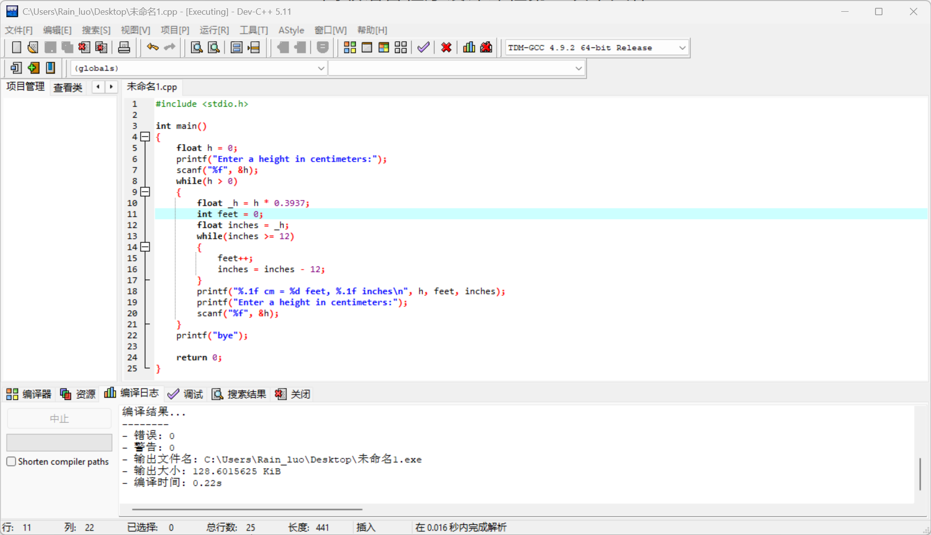This screenshot has width=931, height=535.
Task: Run the program with the Run icon
Action: [x=367, y=48]
